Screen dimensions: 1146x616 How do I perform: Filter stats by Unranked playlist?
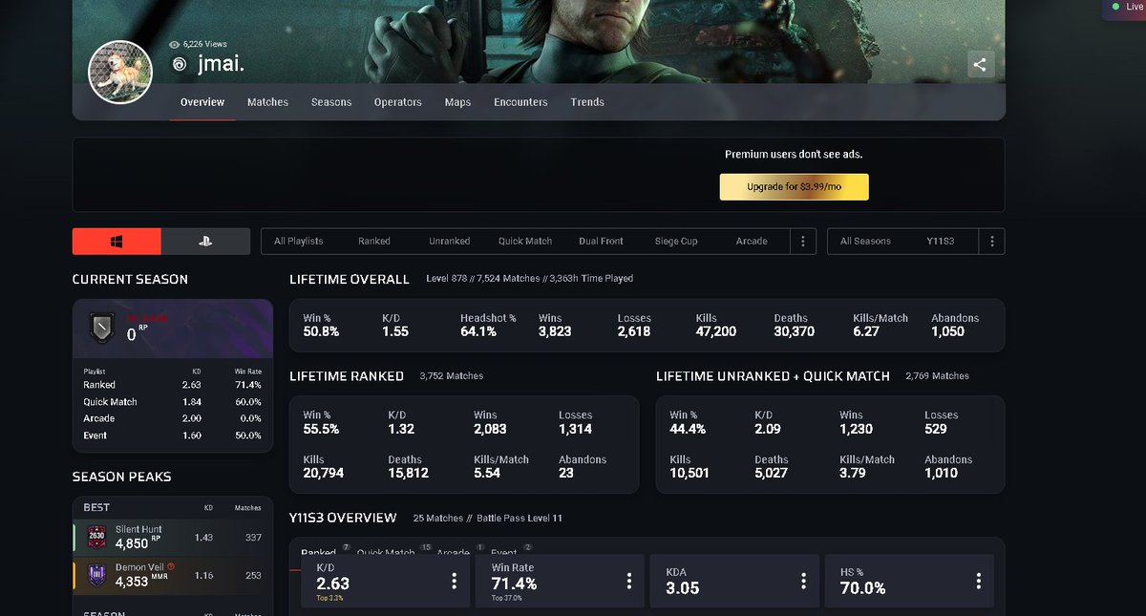point(449,242)
